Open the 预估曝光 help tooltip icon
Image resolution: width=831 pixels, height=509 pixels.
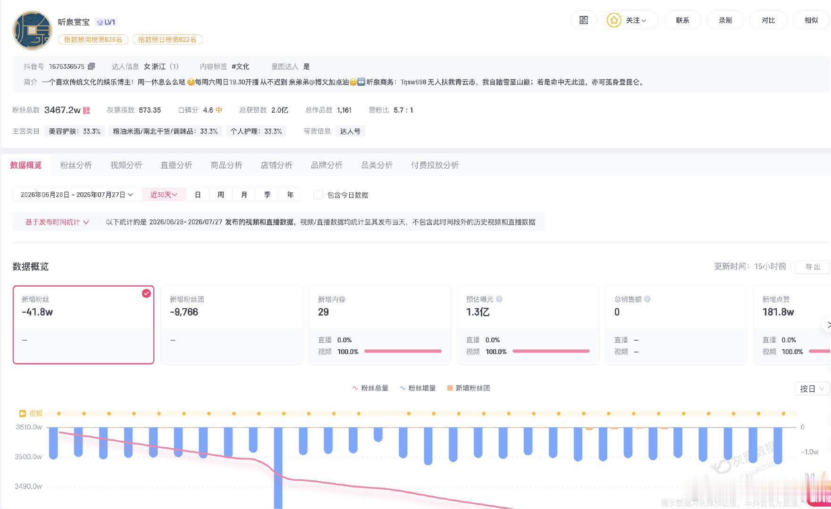tap(499, 299)
